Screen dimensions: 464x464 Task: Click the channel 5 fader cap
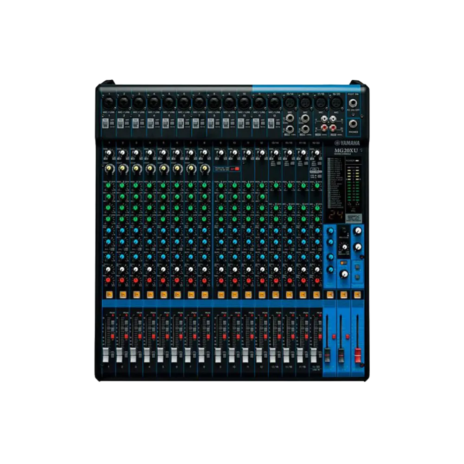tap(161, 355)
